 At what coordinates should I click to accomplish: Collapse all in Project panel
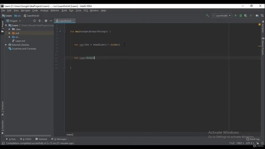[40, 21]
